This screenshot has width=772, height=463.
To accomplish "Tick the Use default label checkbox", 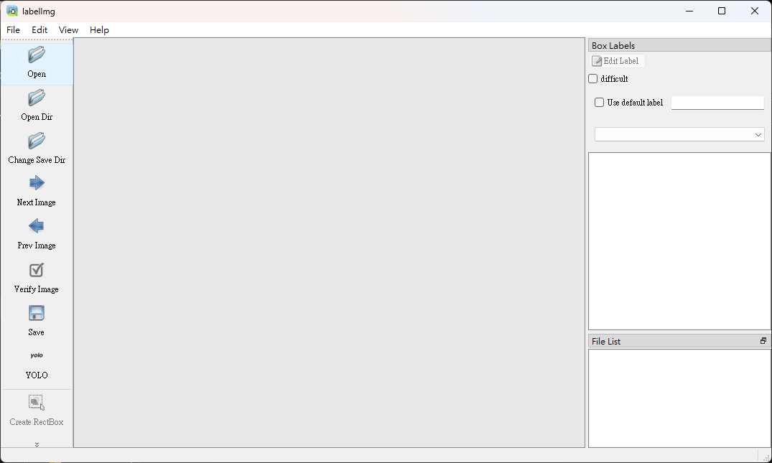I will [600, 103].
